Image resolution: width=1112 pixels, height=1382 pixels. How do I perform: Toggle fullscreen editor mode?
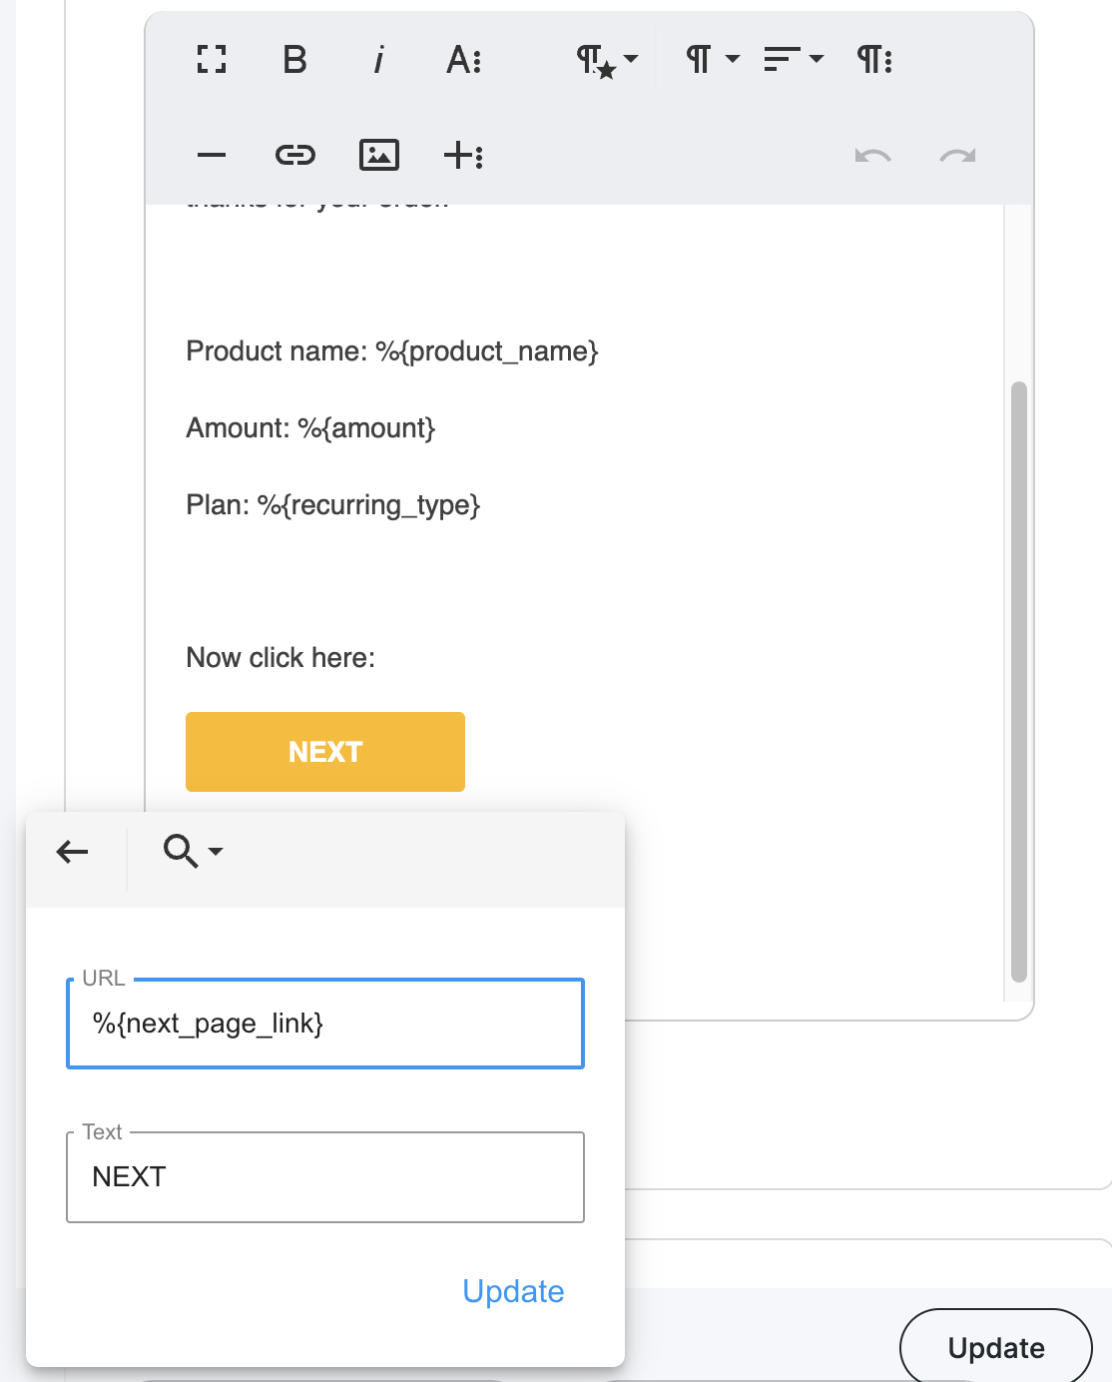[212, 60]
